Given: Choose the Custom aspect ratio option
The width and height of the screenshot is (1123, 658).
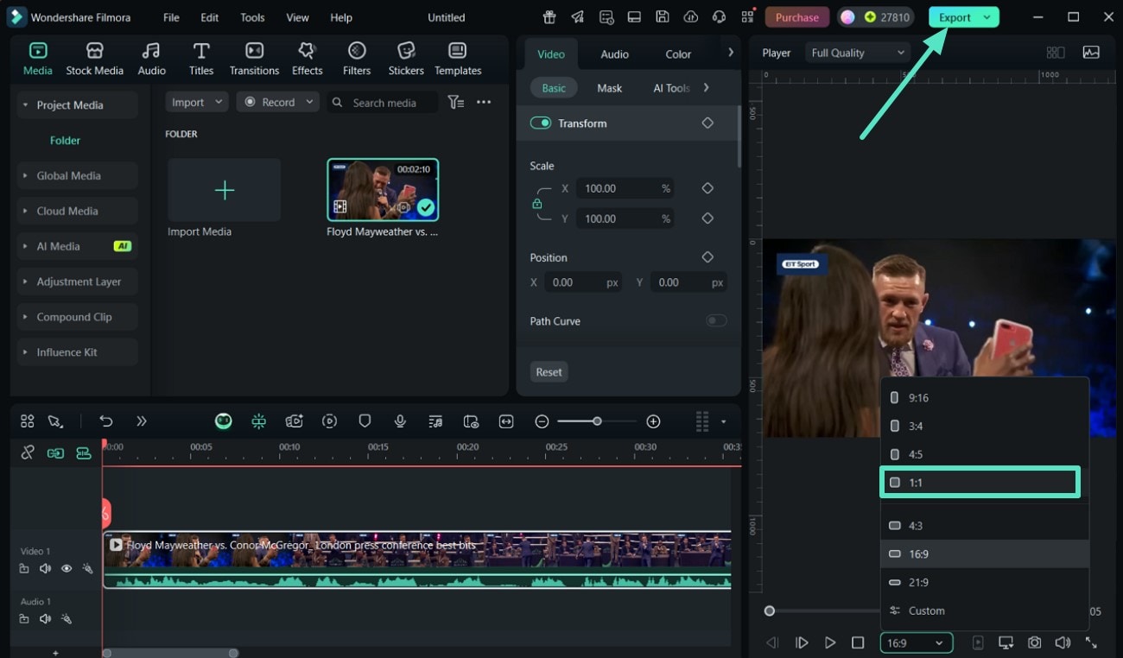Looking at the screenshot, I should coord(984,611).
